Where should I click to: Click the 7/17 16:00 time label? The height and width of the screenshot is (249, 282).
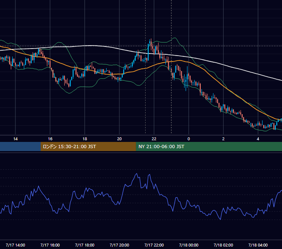pos(50,245)
